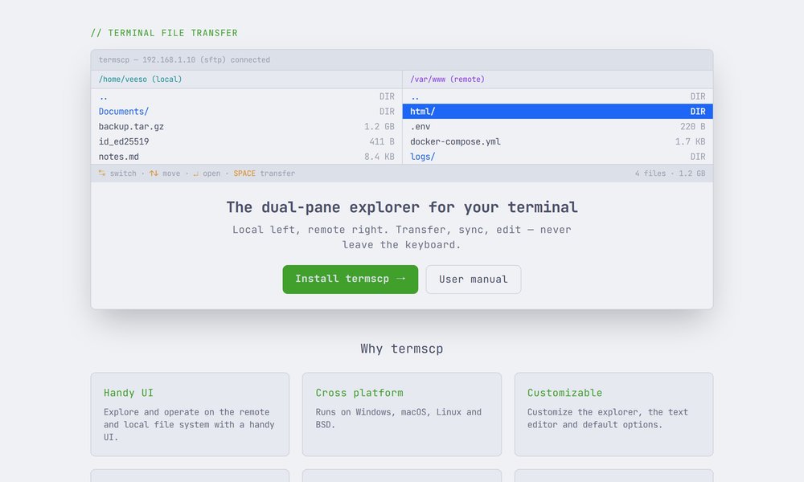Select notes.md in the local pane
The height and width of the screenshot is (482, 804).
click(247, 157)
